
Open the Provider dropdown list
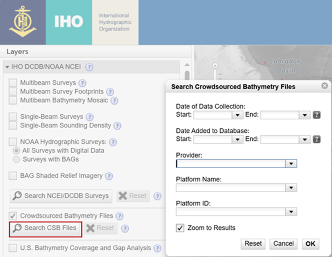point(291,164)
